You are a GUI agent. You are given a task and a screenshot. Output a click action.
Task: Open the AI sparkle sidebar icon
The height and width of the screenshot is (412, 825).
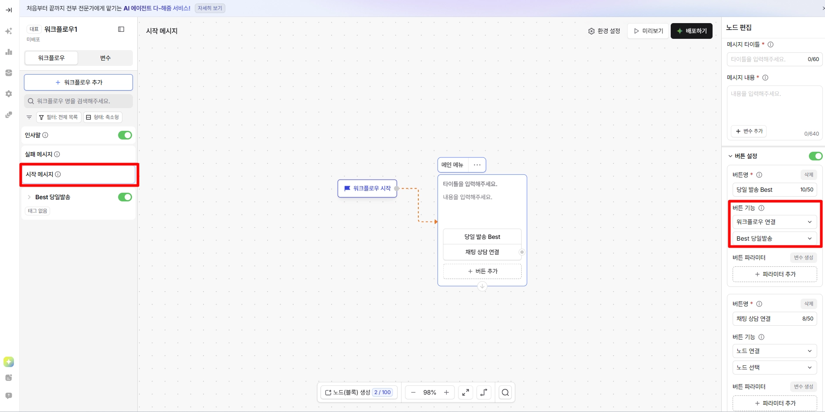click(x=9, y=31)
